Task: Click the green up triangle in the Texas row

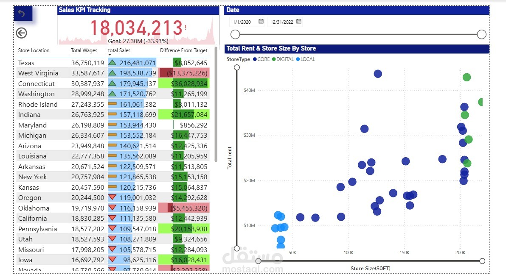Action: [x=112, y=62]
